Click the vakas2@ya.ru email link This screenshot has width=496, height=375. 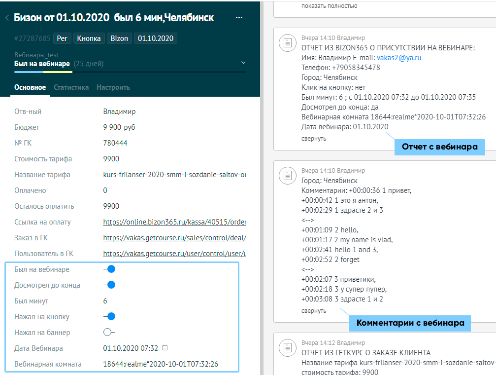click(x=399, y=58)
